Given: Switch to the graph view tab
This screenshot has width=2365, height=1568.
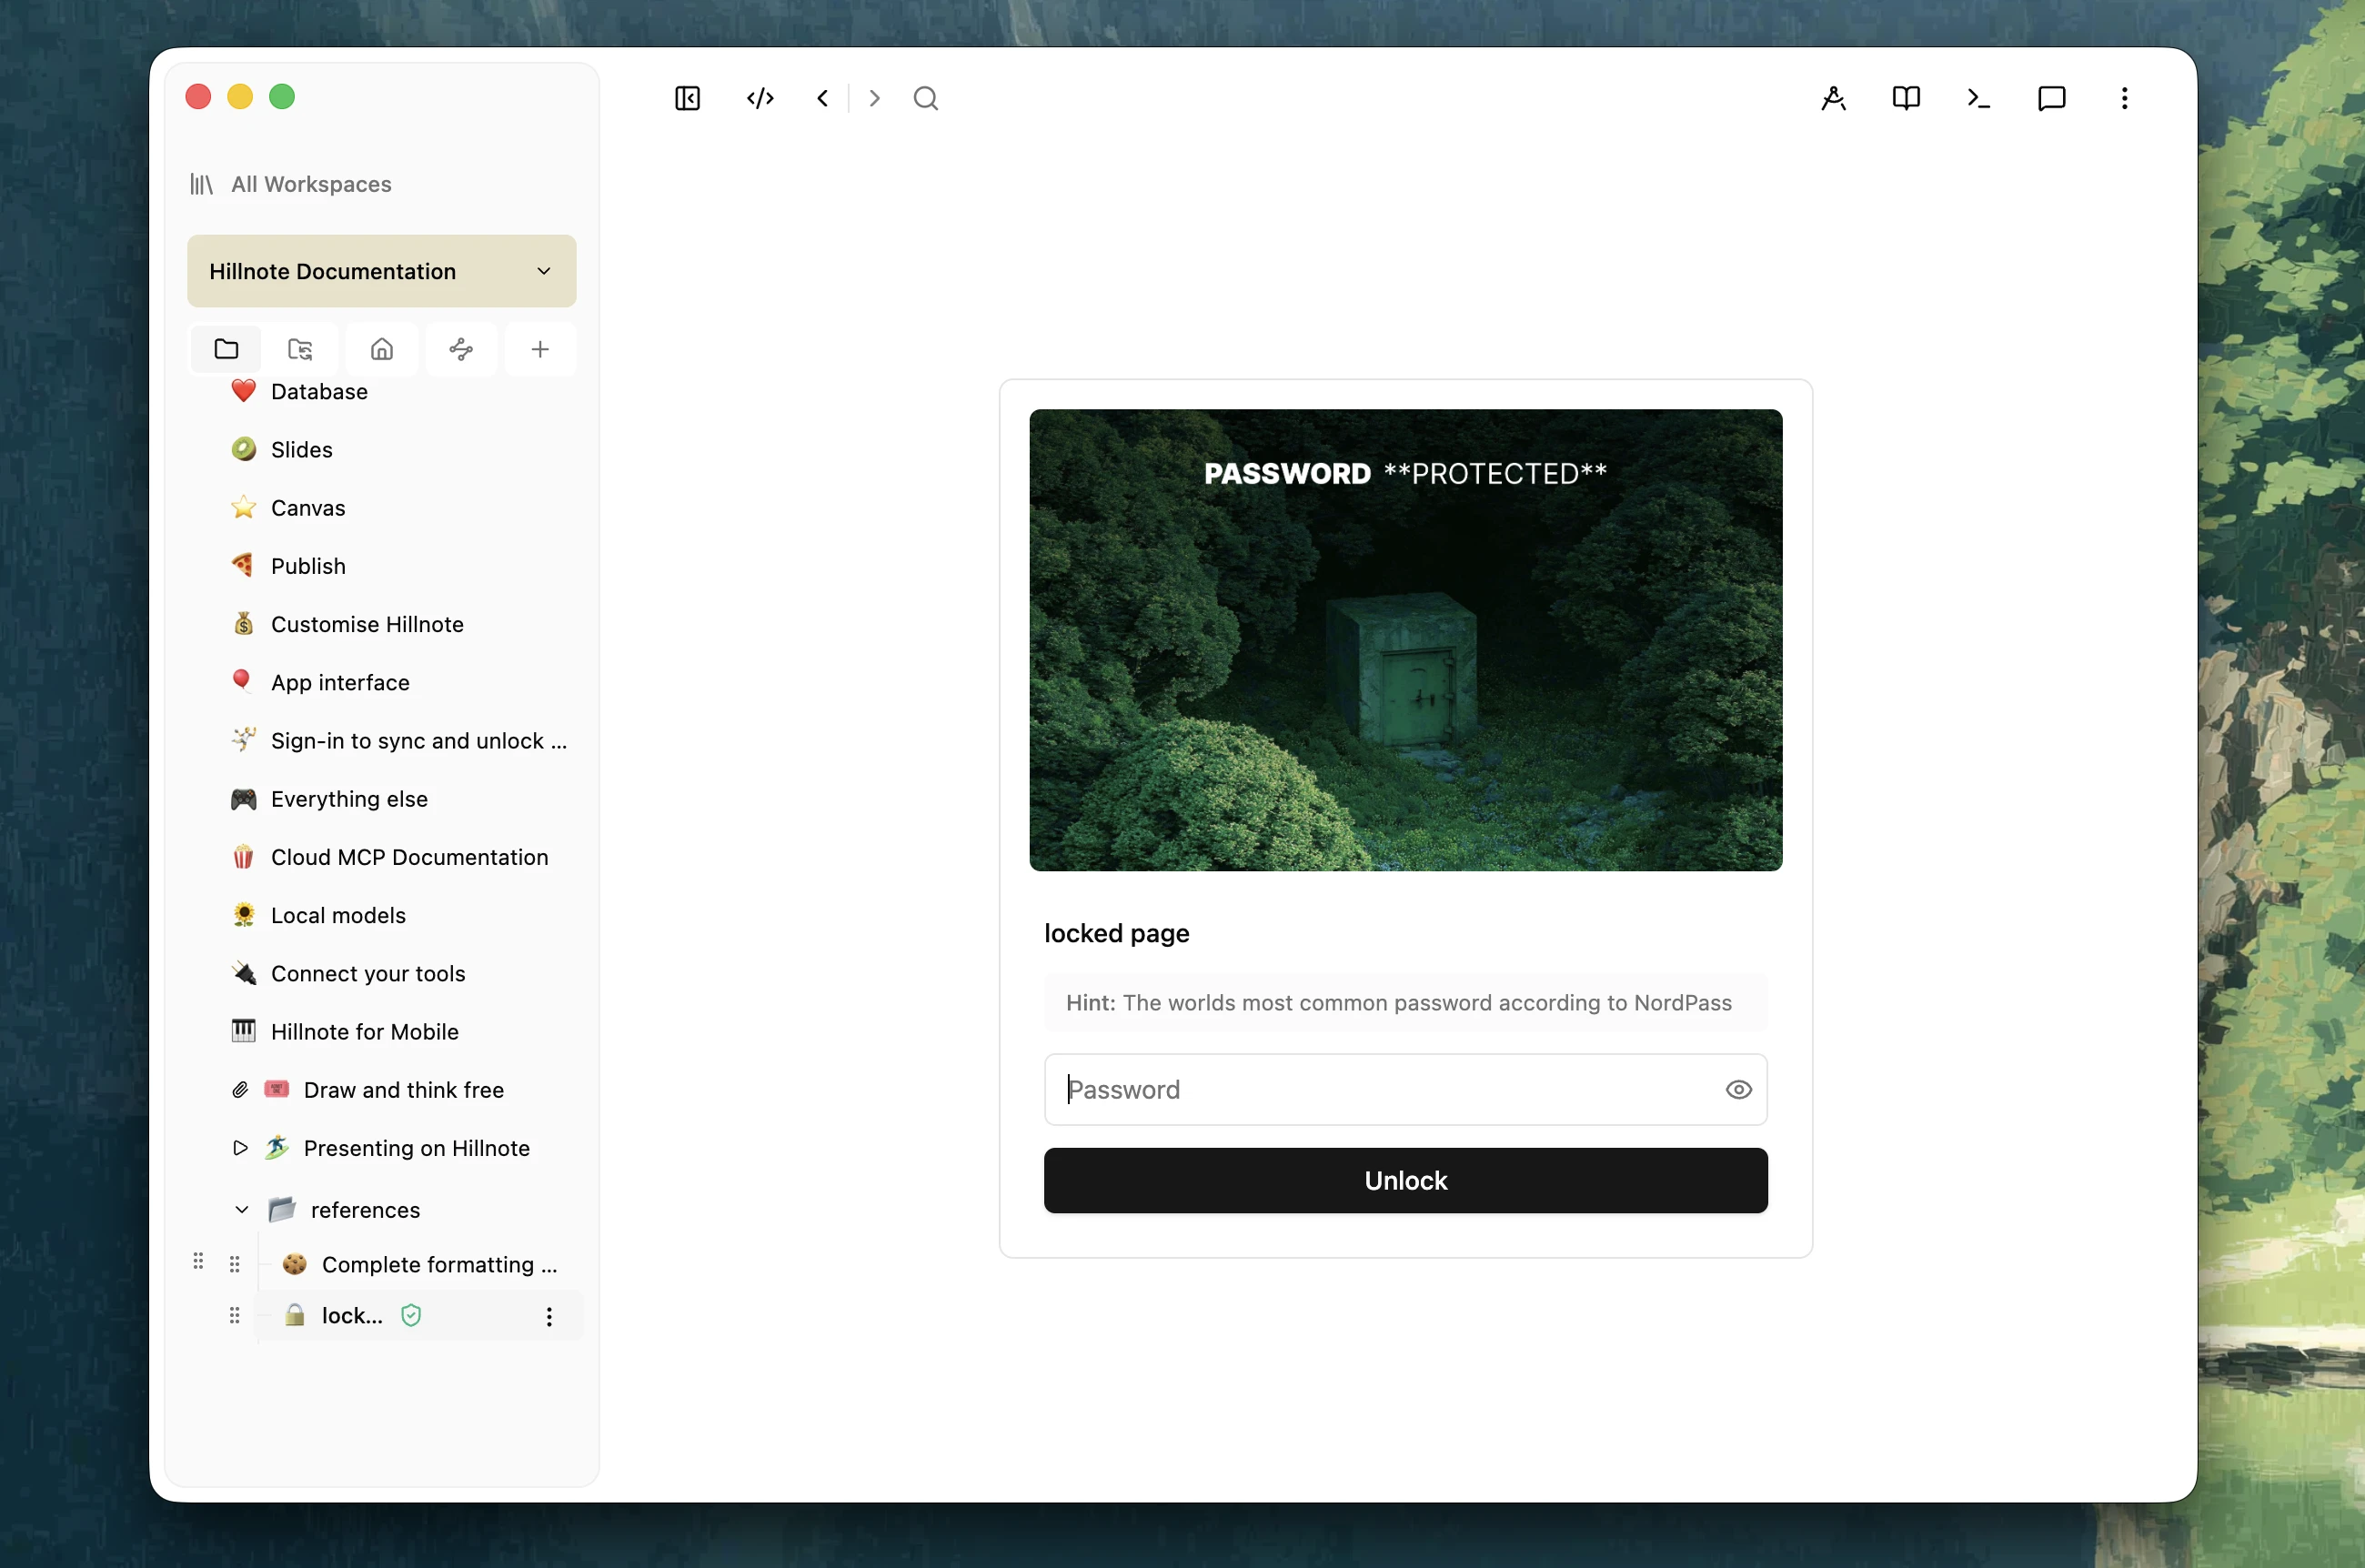Looking at the screenshot, I should tap(461, 349).
